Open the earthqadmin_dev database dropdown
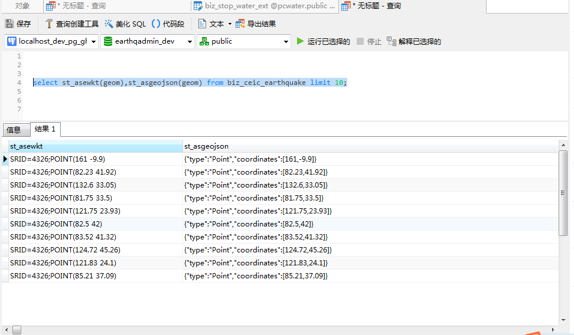 coord(190,42)
